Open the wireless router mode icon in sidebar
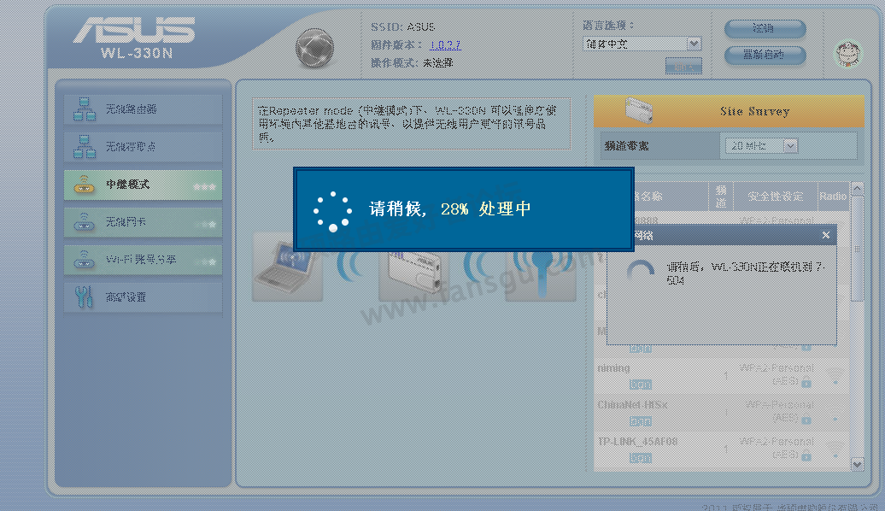 tap(84, 109)
